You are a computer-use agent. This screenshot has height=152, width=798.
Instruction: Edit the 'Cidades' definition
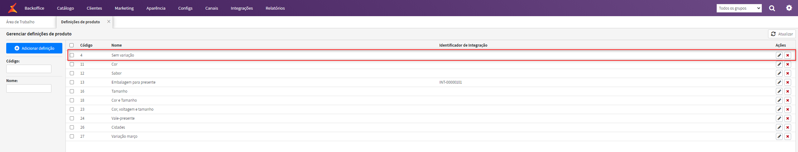779,127
